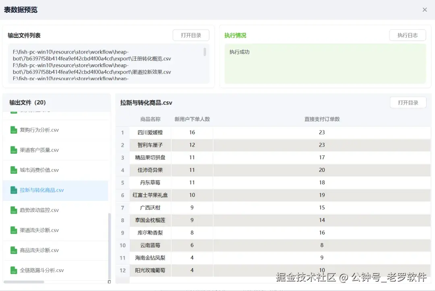The width and height of the screenshot is (435, 291).
Task: Click the 商品名称 column header
Action: (150, 119)
